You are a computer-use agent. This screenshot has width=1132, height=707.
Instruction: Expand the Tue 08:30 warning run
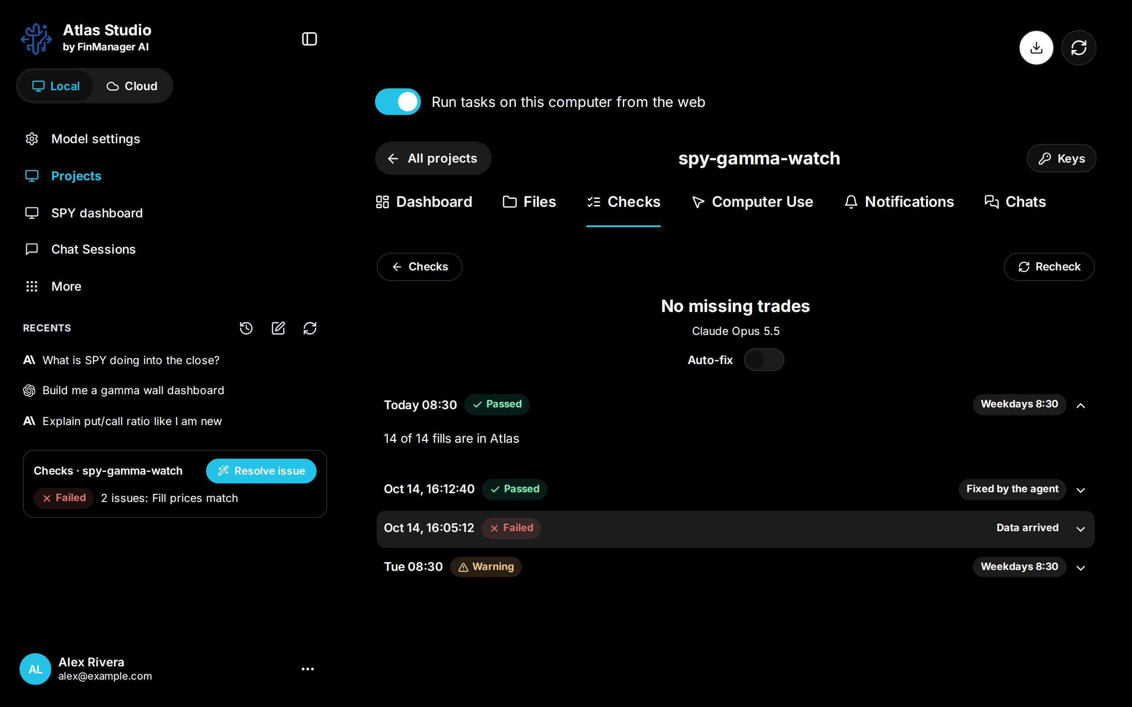1081,568
